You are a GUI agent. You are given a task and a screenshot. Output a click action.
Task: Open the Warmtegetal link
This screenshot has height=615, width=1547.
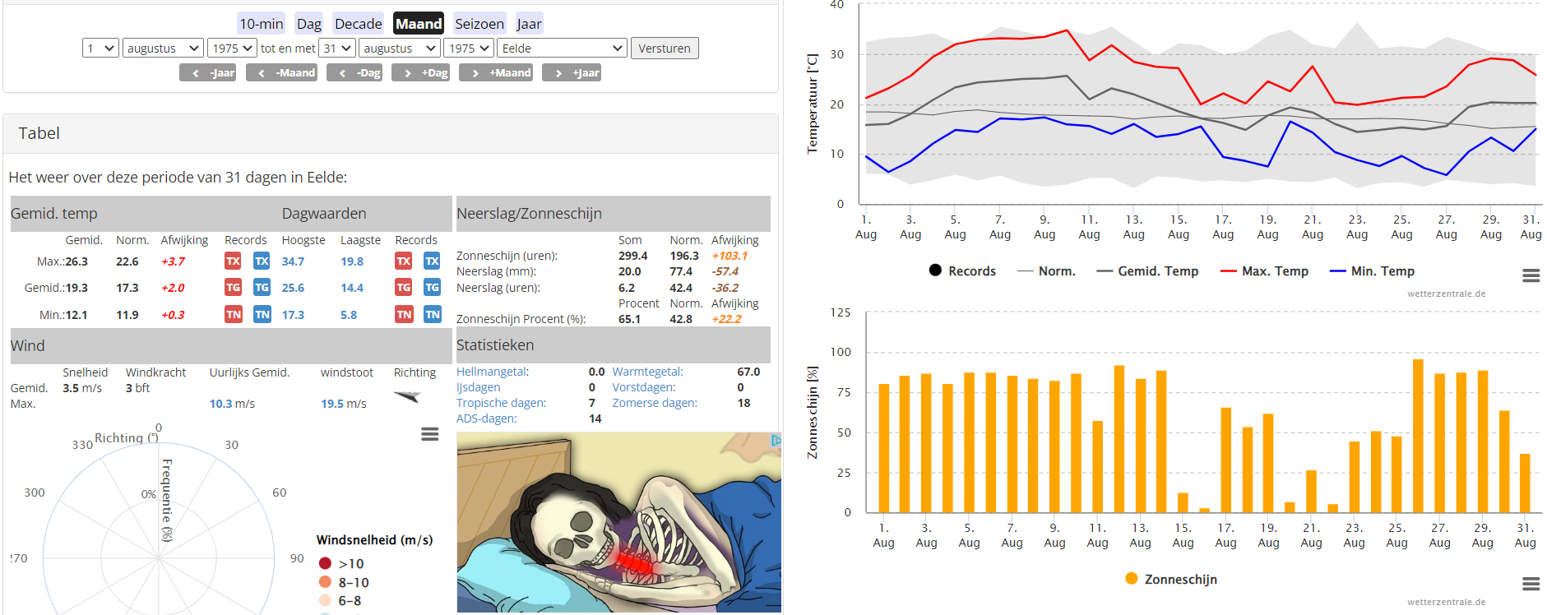(x=647, y=372)
